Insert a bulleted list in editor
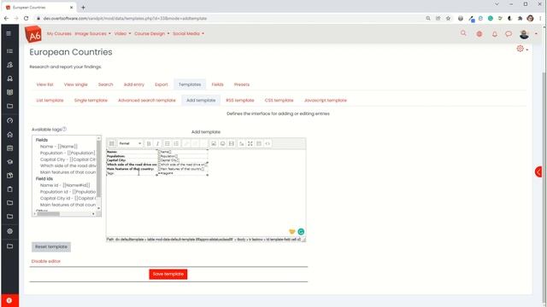Viewport: 547px width, 307px height. (x=168, y=143)
